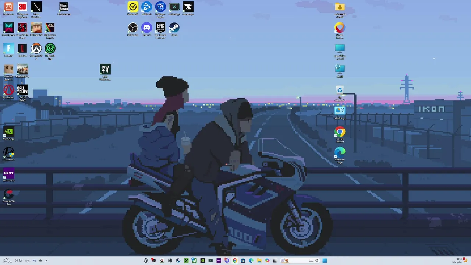Switch the ENG input language indicator
Image resolution: width=471 pixels, height=265 pixels.
(28, 261)
